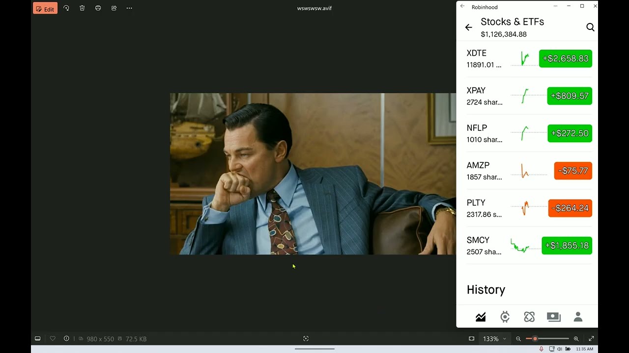Click the PLTY mini price chart
The width and height of the screenshot is (629, 353).
coord(529,208)
